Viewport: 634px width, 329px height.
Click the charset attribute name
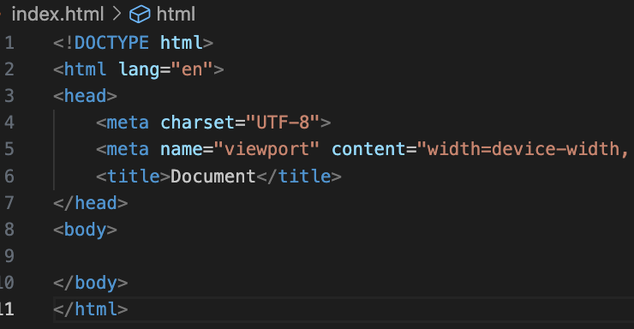(197, 123)
